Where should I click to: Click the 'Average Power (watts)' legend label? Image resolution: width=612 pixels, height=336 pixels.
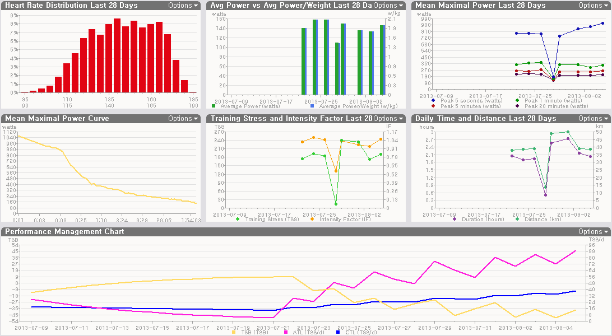[x=250, y=106]
